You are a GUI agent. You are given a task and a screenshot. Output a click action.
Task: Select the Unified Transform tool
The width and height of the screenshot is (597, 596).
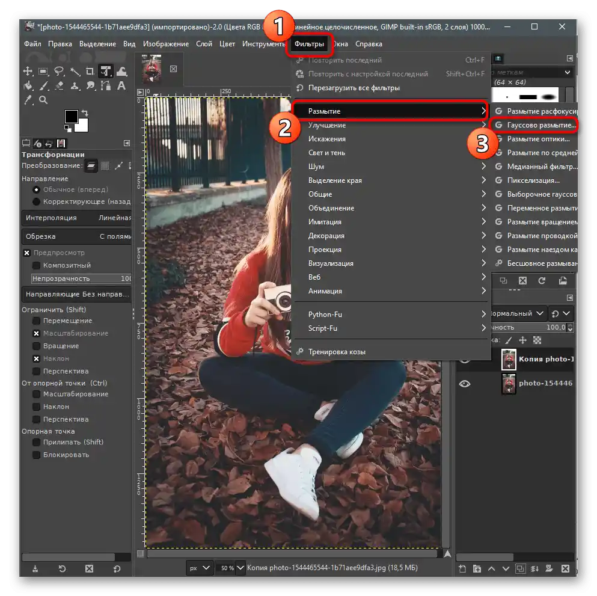(x=105, y=71)
